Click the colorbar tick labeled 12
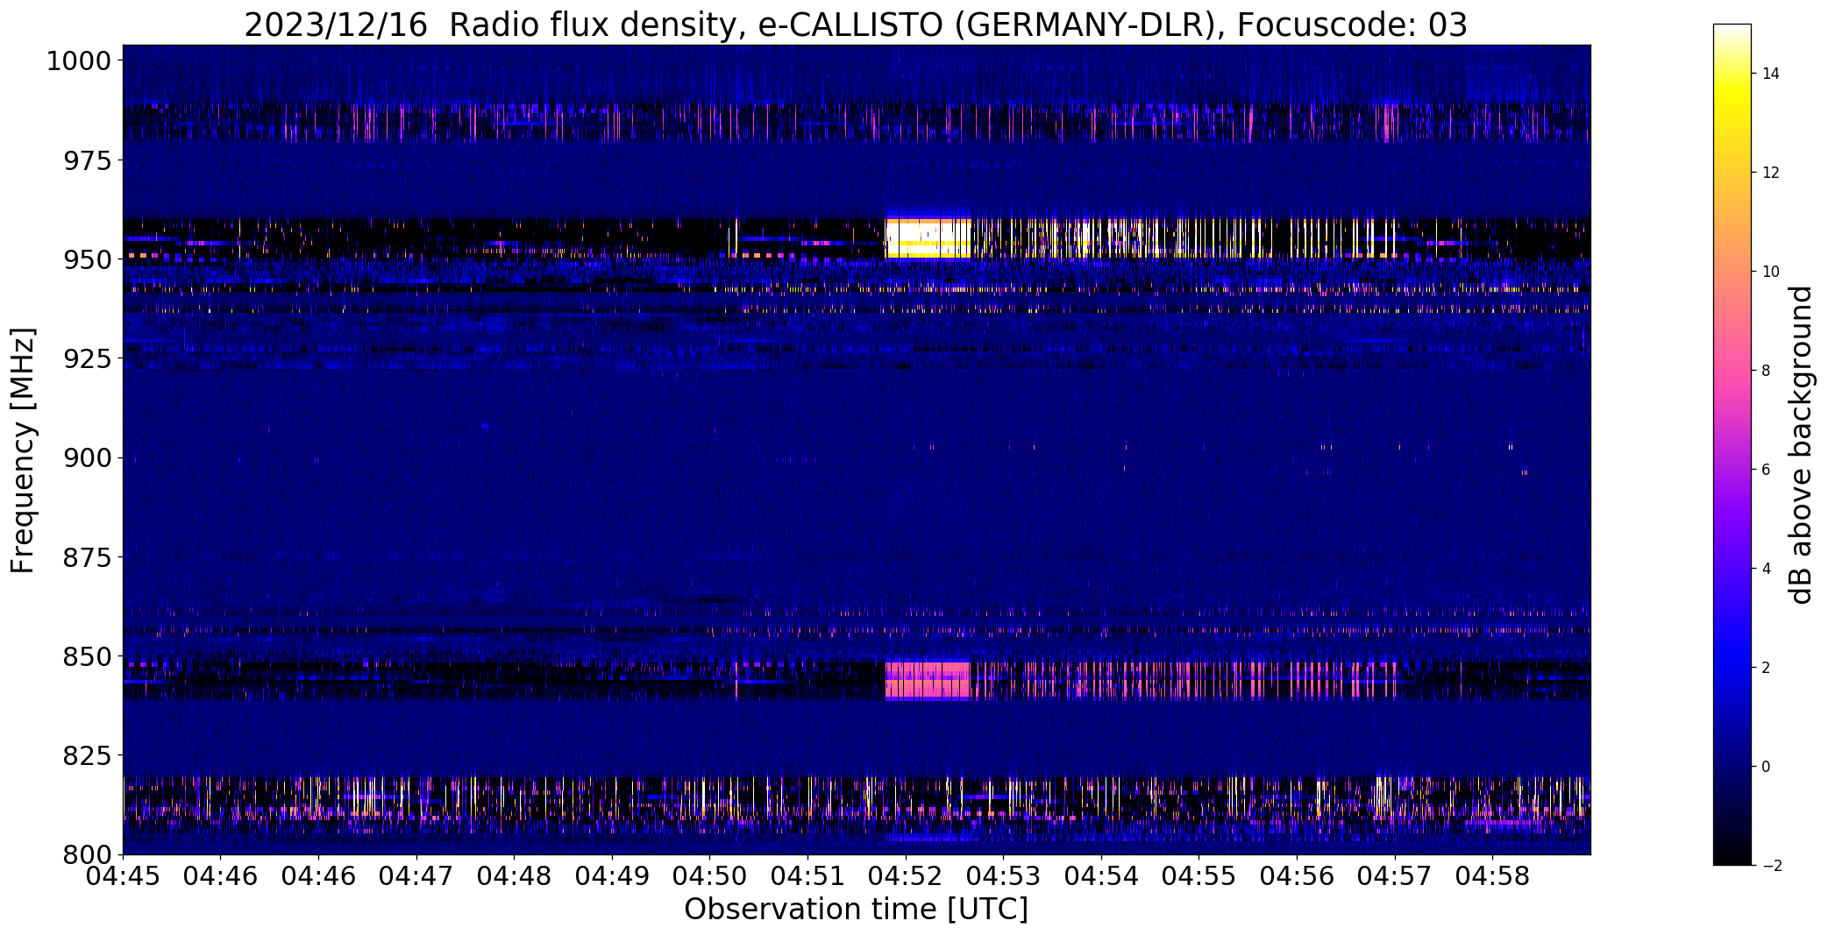This screenshot has height=935, width=1828. pyautogui.click(x=1771, y=173)
